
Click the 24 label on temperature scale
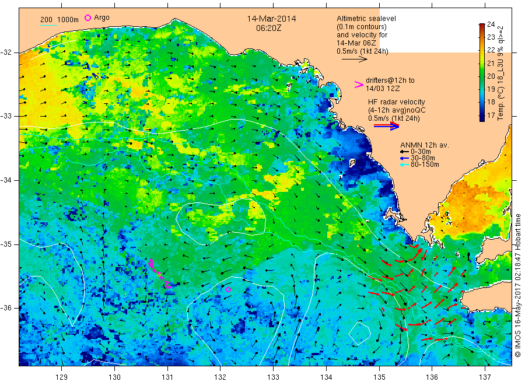coord(491,24)
